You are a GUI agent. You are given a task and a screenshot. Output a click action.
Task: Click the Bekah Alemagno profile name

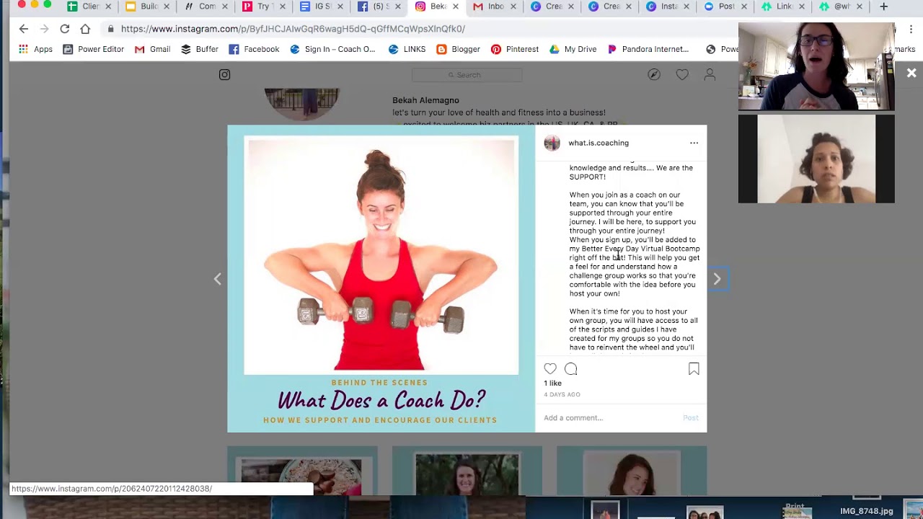425,100
